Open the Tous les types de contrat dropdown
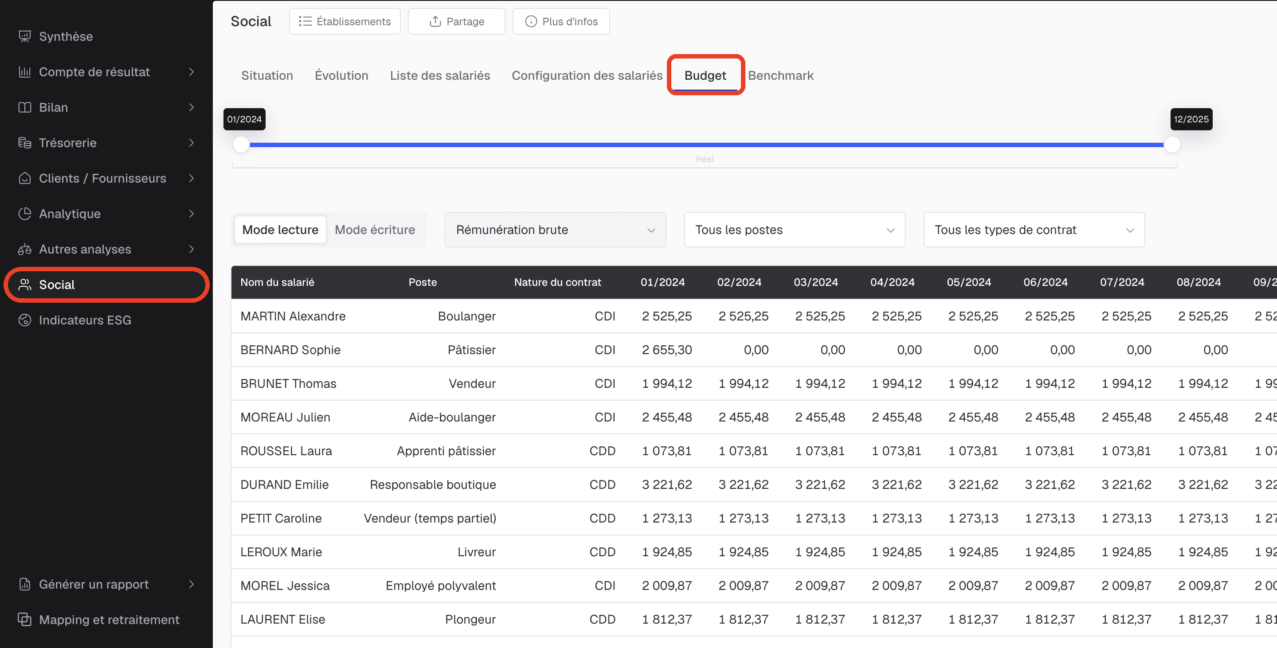This screenshot has width=1277, height=648. 1034,230
